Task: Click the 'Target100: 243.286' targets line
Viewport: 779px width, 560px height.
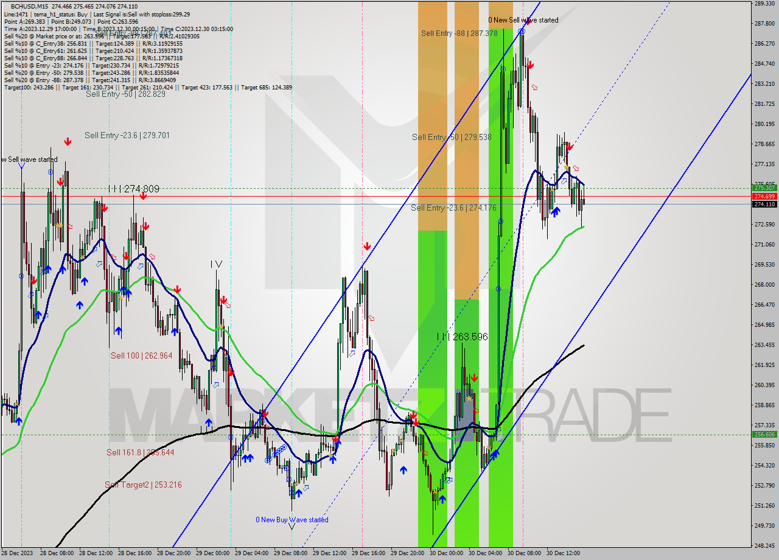Action: tap(148, 87)
